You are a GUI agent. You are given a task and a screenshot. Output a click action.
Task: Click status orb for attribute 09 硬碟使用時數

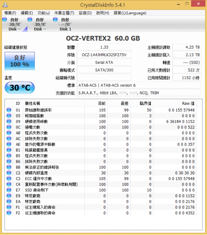point(9,121)
